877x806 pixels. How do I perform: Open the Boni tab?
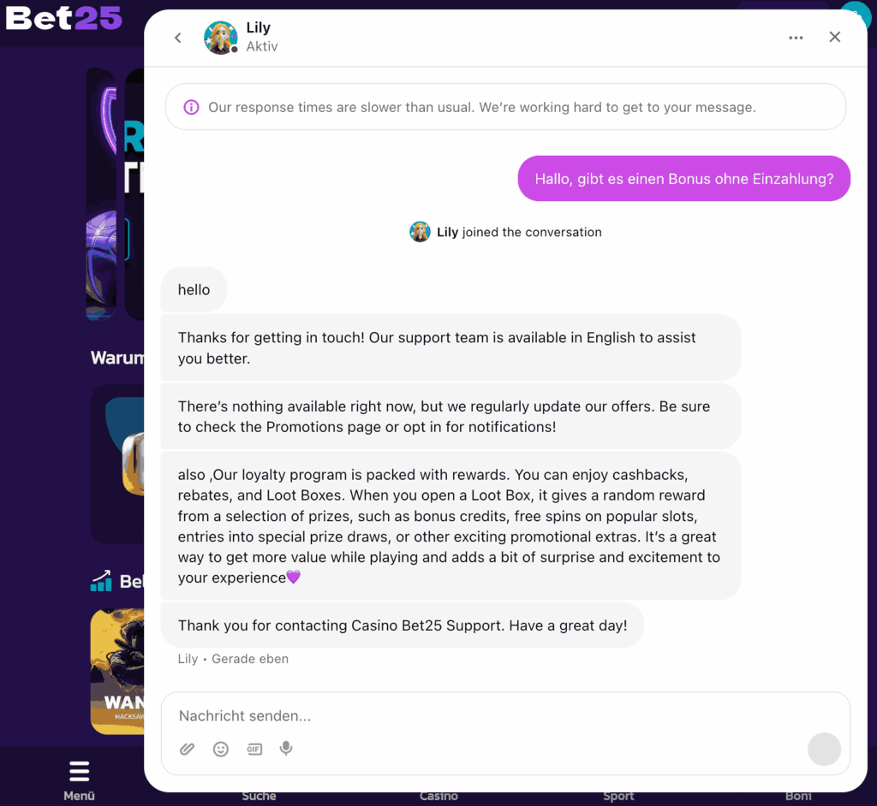coord(798,796)
